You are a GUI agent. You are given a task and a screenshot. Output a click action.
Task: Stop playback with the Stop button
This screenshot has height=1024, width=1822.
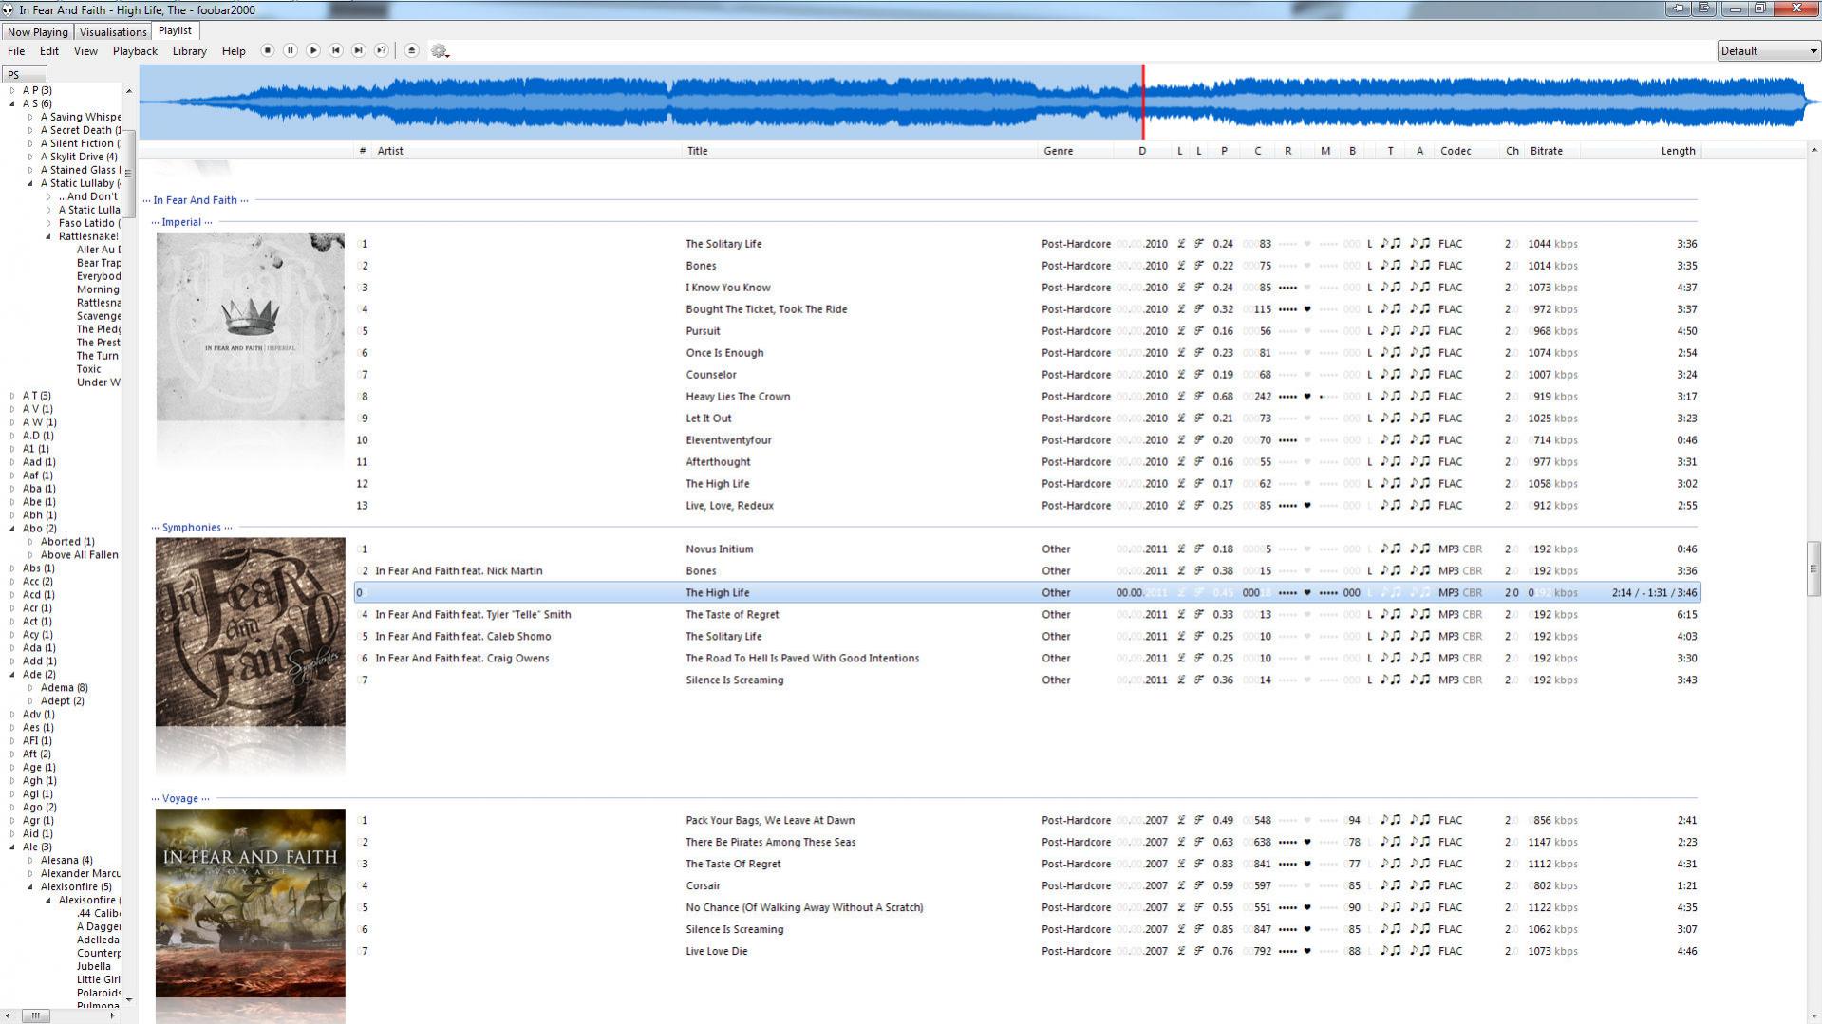click(268, 50)
